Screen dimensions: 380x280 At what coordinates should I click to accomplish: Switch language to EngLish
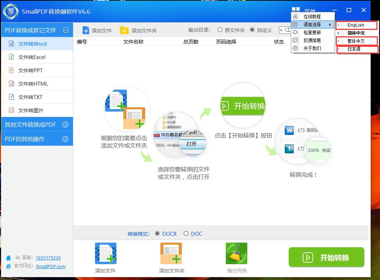356,25
